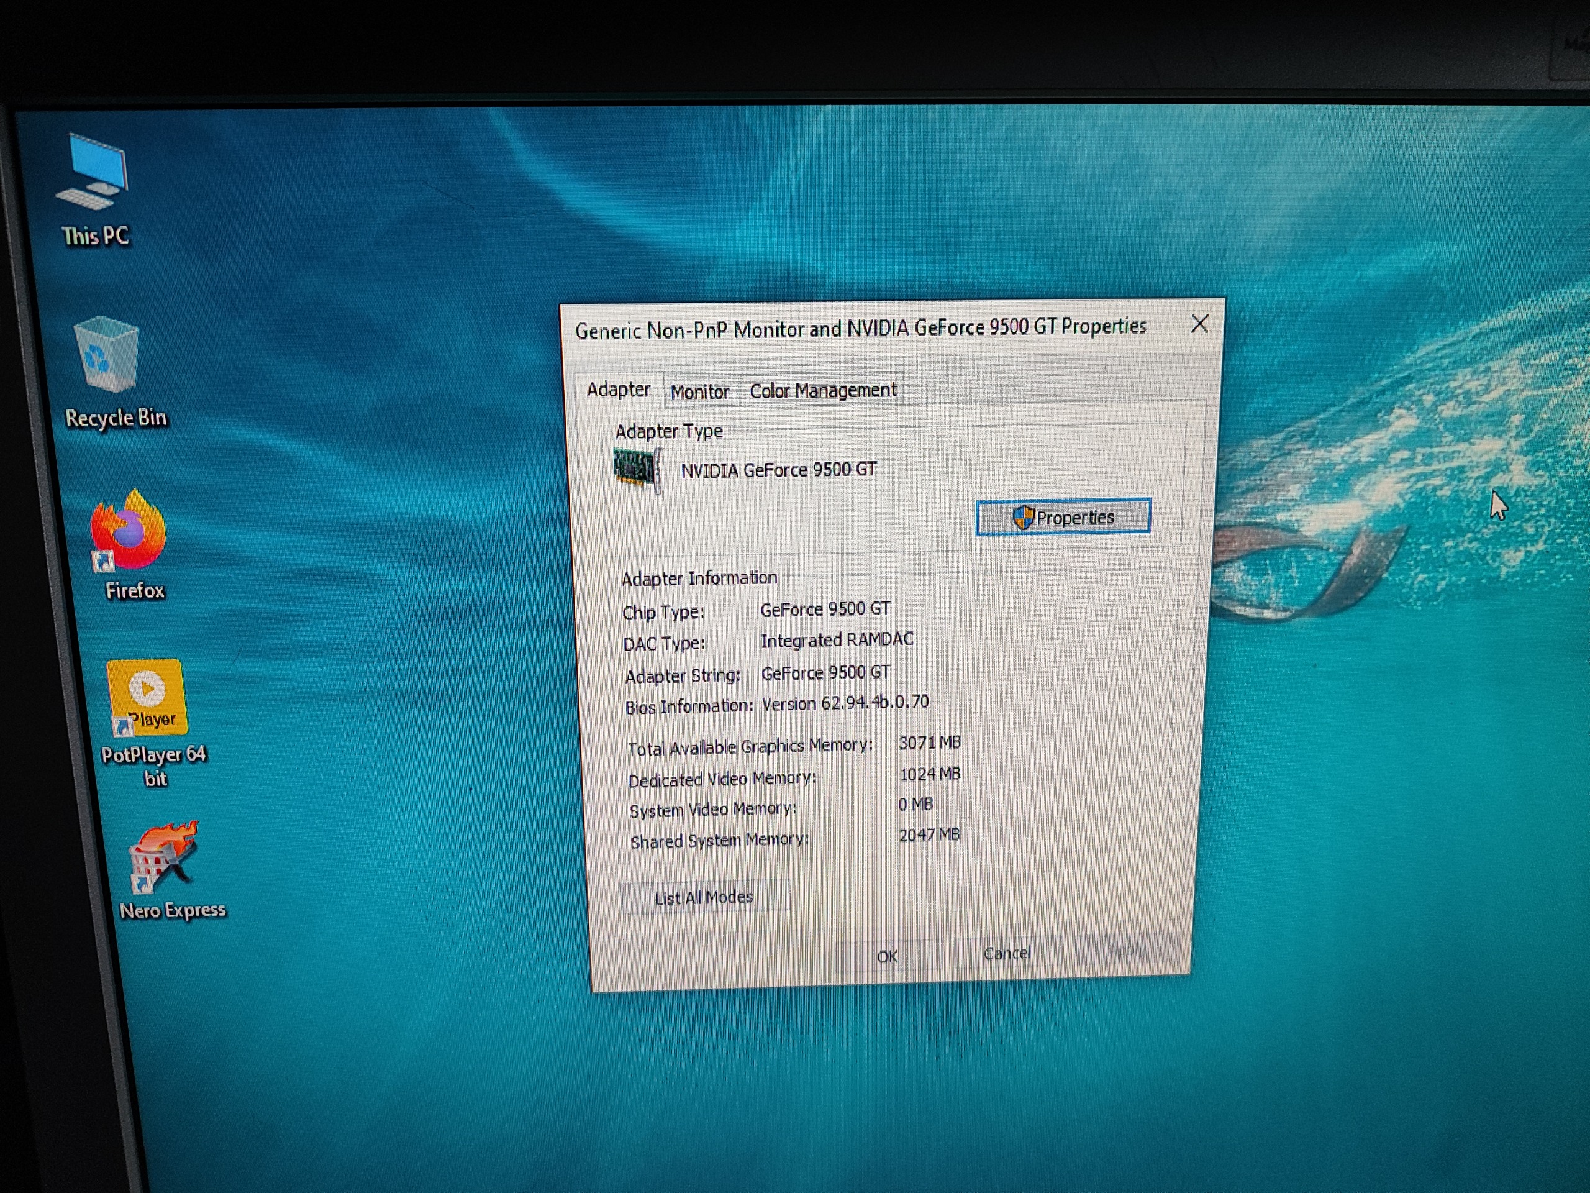Click the Total Available Graphics Memory value '3071 MB'

tap(929, 743)
